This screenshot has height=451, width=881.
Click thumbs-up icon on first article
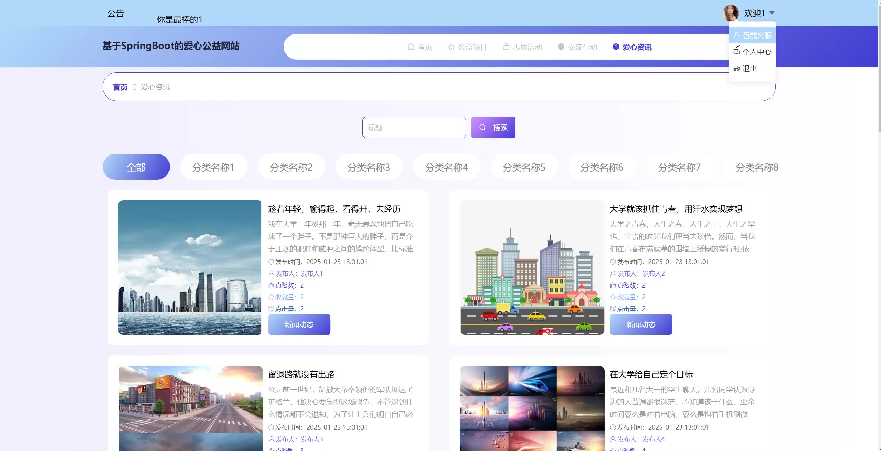click(271, 285)
